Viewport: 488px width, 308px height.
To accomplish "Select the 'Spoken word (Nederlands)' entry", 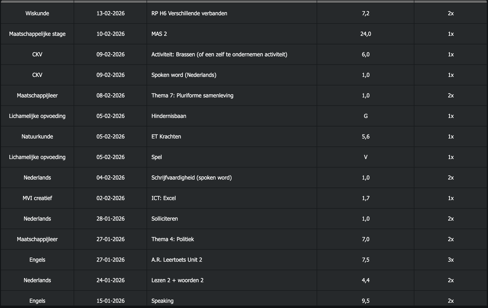I will 184,75.
